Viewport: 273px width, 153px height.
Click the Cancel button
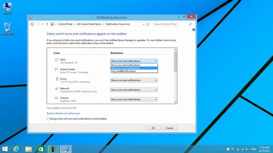tap(170, 128)
